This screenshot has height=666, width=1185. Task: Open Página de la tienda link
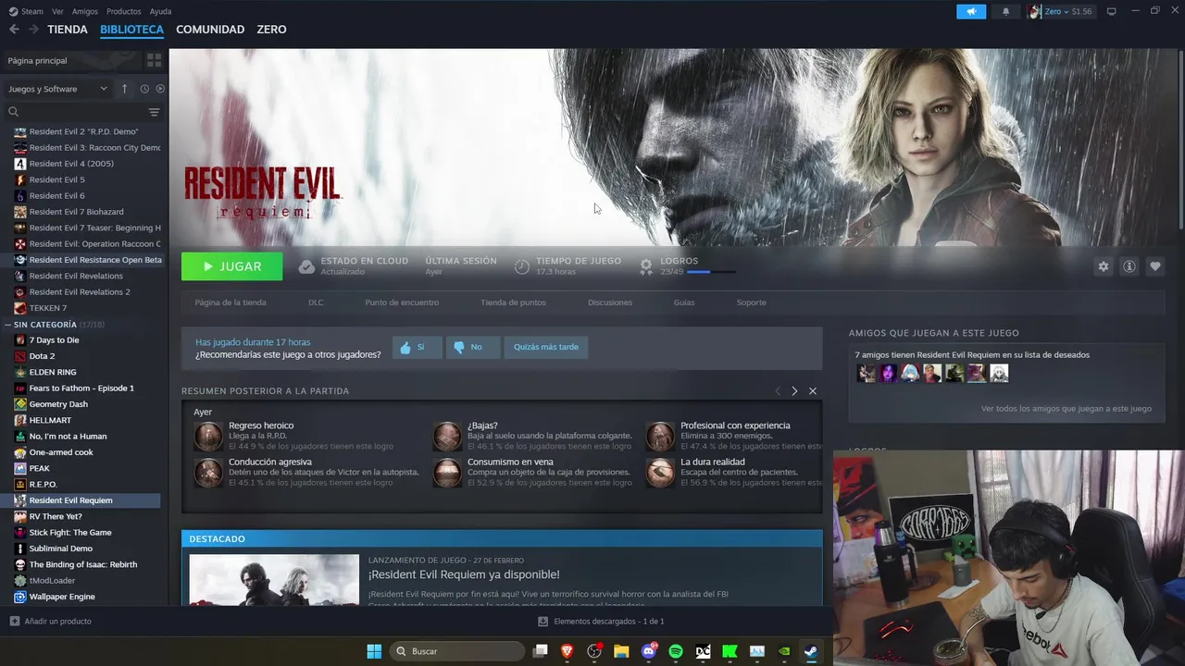231,302
